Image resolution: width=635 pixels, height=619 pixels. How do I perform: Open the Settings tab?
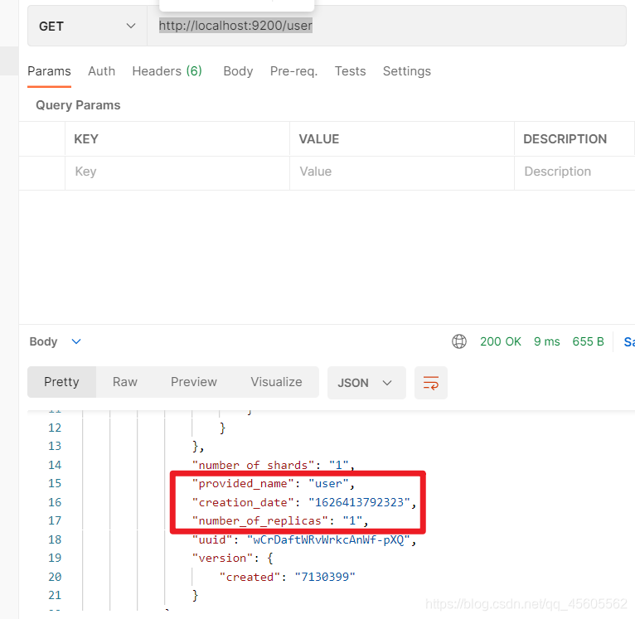pyautogui.click(x=406, y=71)
